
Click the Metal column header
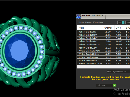tap(90, 28)
